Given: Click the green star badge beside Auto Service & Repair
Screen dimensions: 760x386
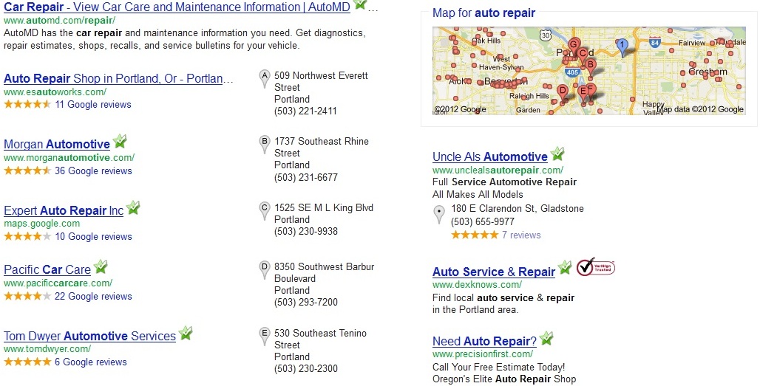Looking at the screenshot, I should pos(565,267).
